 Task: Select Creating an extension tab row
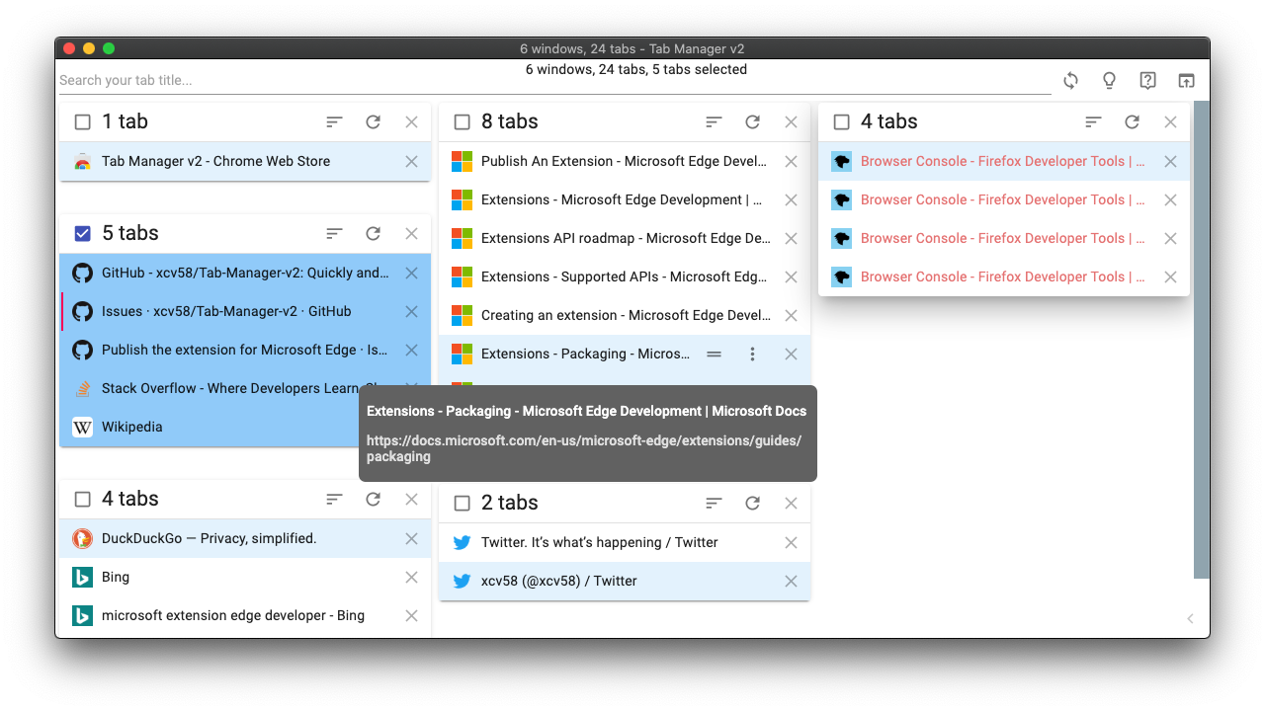pyautogui.click(x=625, y=315)
